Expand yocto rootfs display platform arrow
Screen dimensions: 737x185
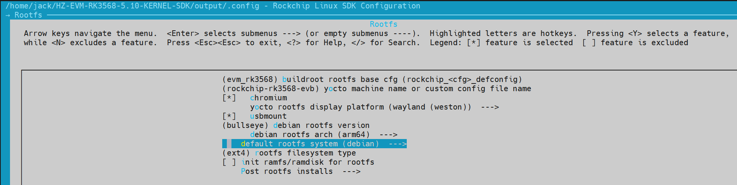tap(490, 107)
